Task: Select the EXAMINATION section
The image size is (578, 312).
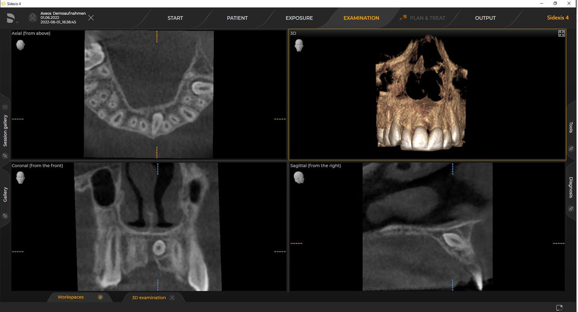Action: [361, 18]
